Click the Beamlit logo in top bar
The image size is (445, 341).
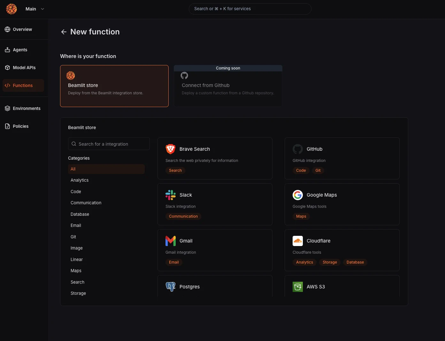coord(11,9)
